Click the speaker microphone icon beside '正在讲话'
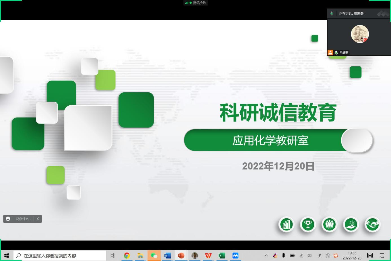This screenshot has width=391, height=261. coord(332,14)
